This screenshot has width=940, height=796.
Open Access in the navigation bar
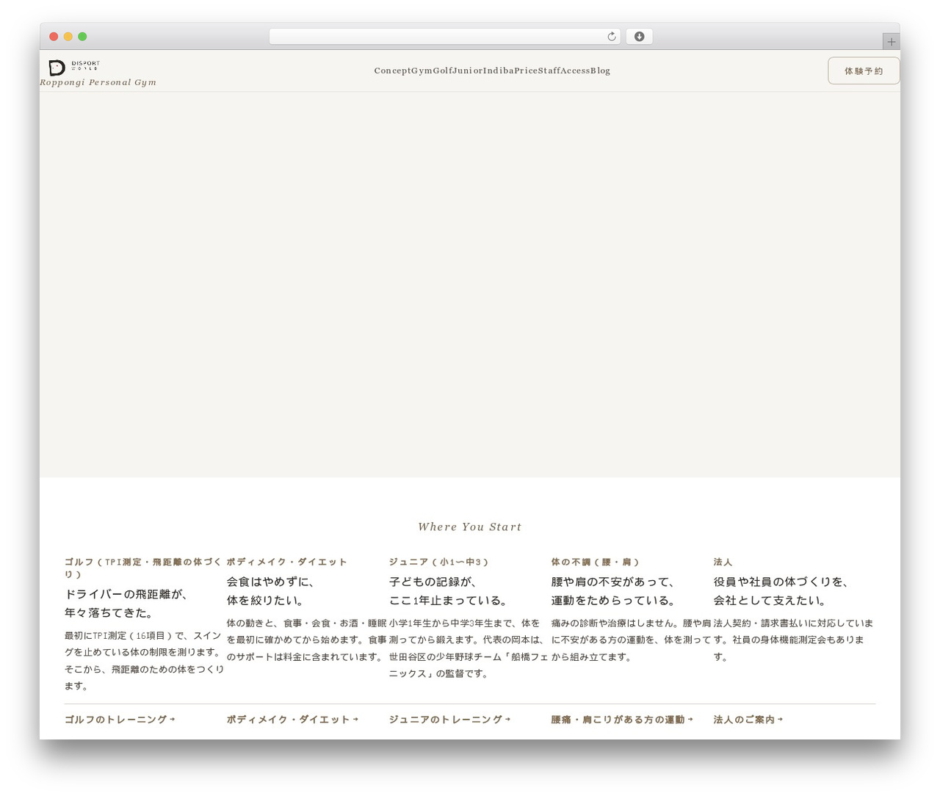[x=575, y=70]
